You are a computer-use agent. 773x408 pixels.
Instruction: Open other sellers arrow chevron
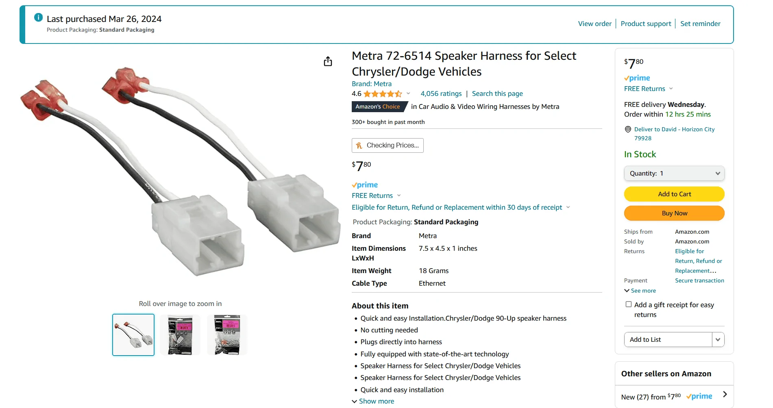(725, 394)
